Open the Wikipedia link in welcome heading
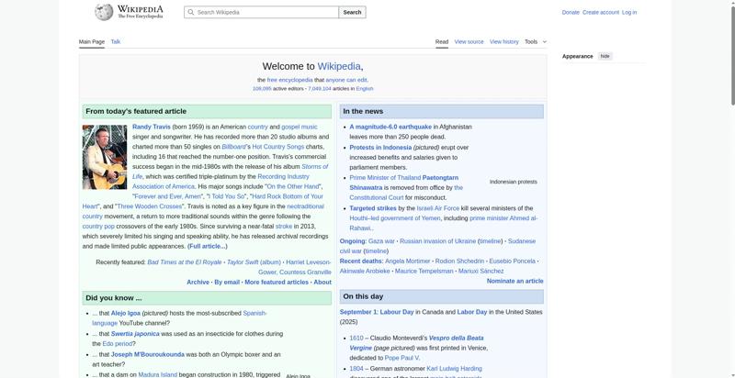735x378 pixels. click(339, 66)
